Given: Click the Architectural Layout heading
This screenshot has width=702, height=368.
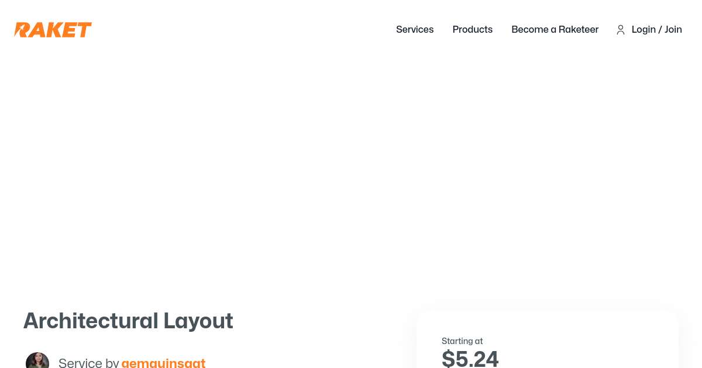Looking at the screenshot, I should (128, 321).
